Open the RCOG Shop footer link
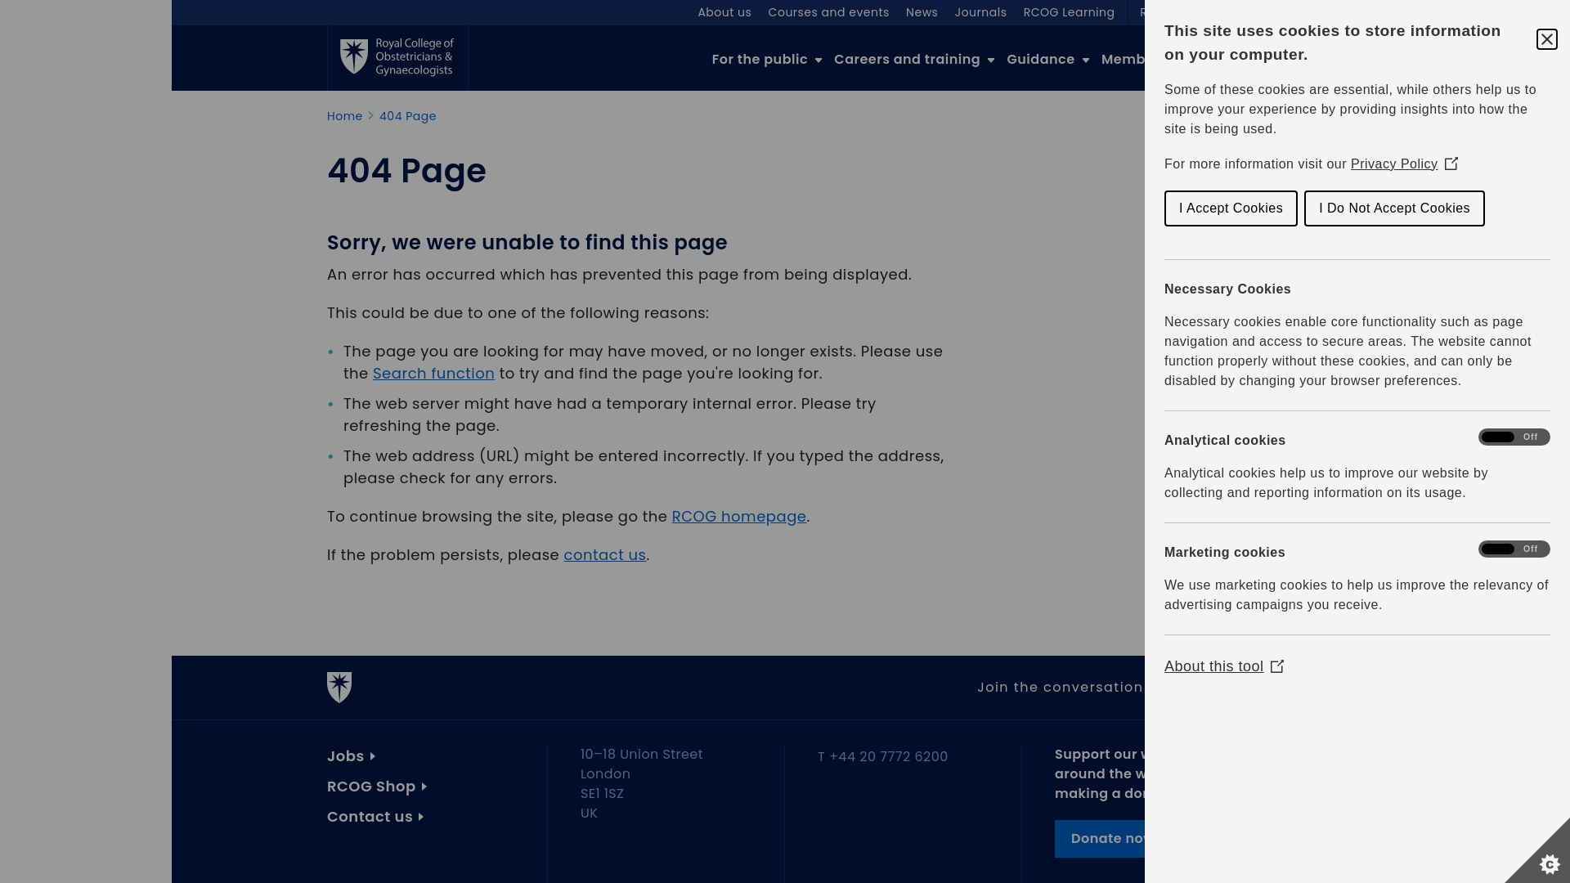The width and height of the screenshot is (1570, 883). pyautogui.click(x=377, y=787)
